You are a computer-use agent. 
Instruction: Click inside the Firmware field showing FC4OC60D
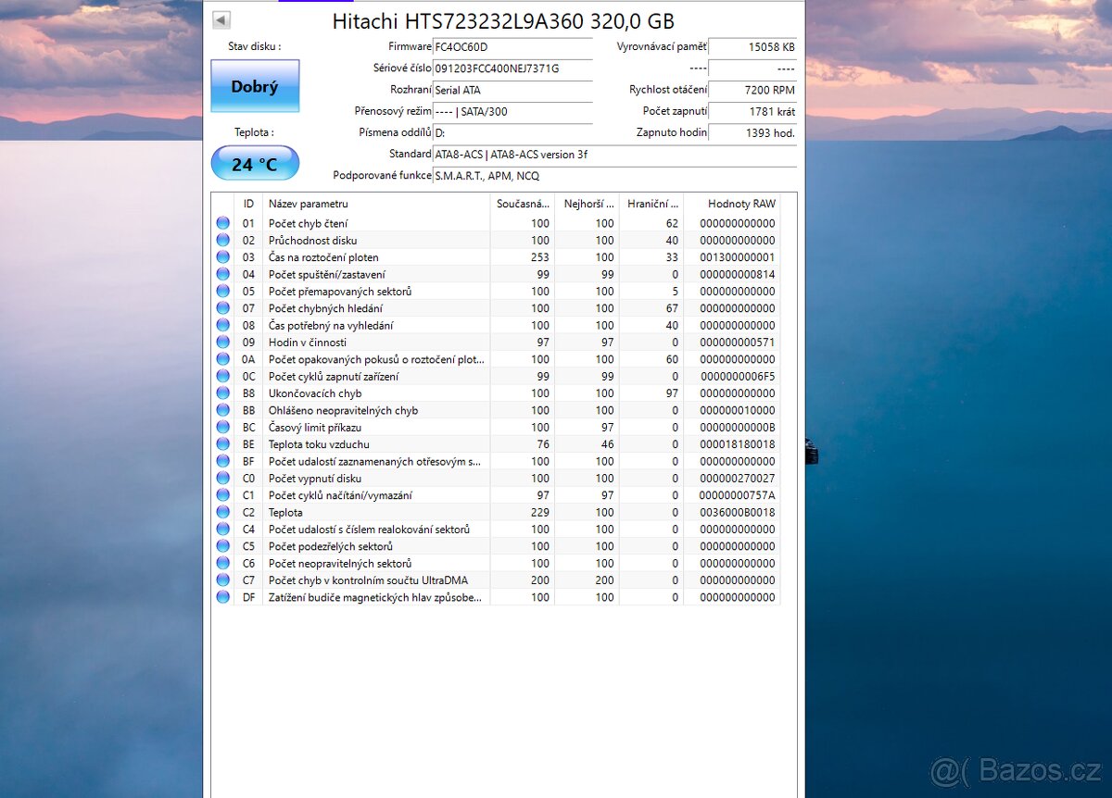tap(512, 46)
